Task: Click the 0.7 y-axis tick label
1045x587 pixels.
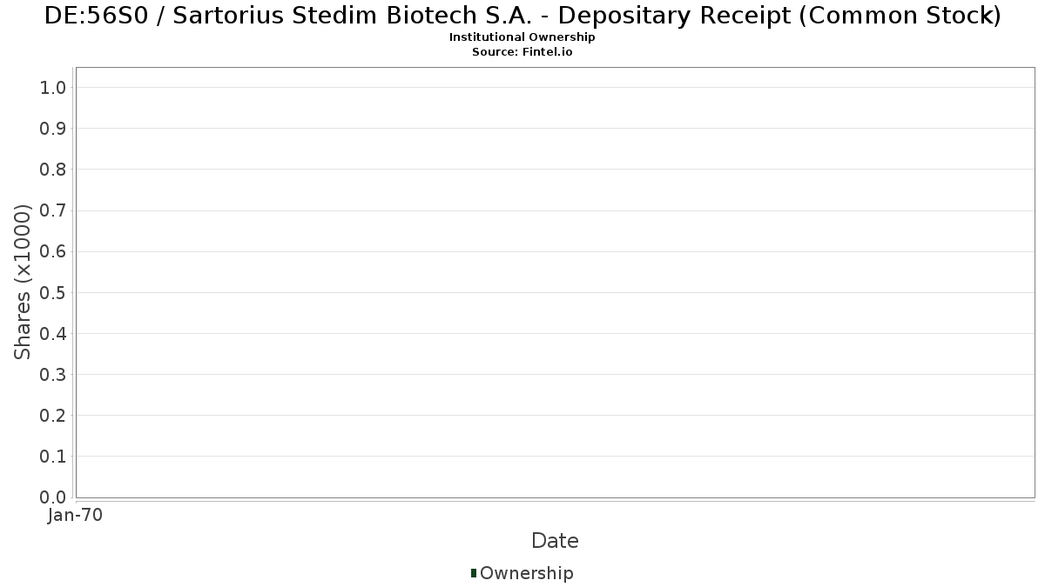Action: (53, 210)
